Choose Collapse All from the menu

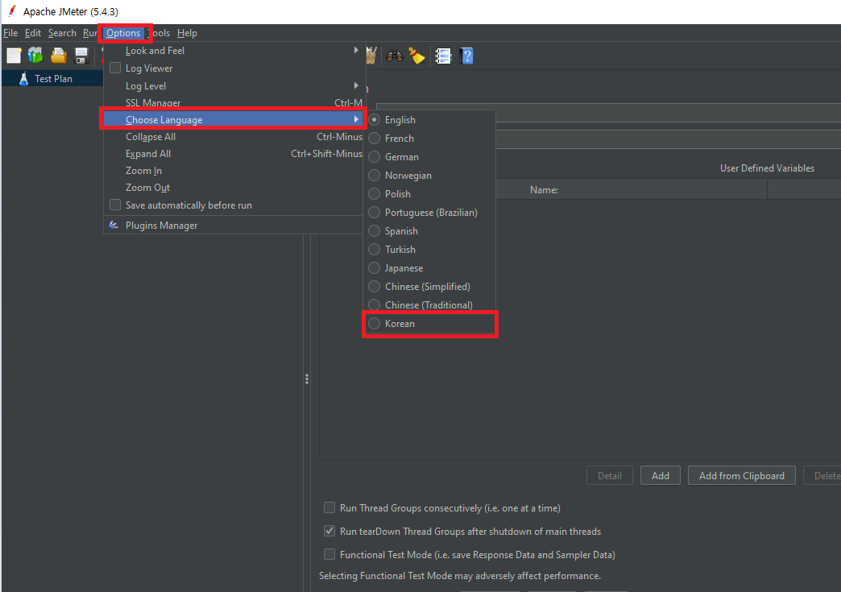234,137
